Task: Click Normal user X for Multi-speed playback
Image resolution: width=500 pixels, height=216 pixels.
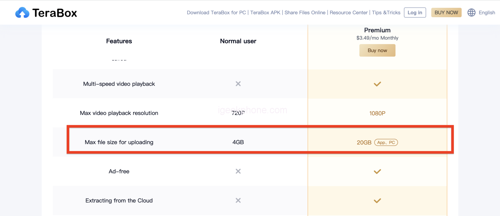Action: 238,84
